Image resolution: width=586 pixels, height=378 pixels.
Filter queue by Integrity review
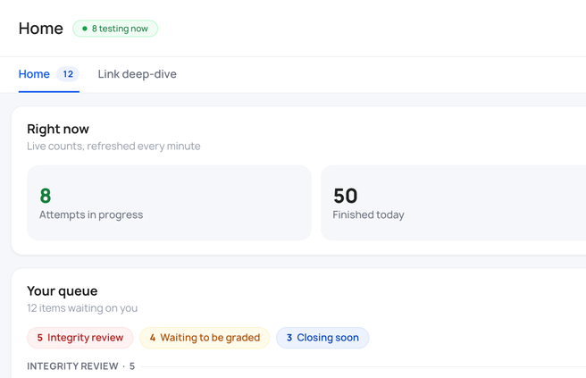(x=80, y=338)
